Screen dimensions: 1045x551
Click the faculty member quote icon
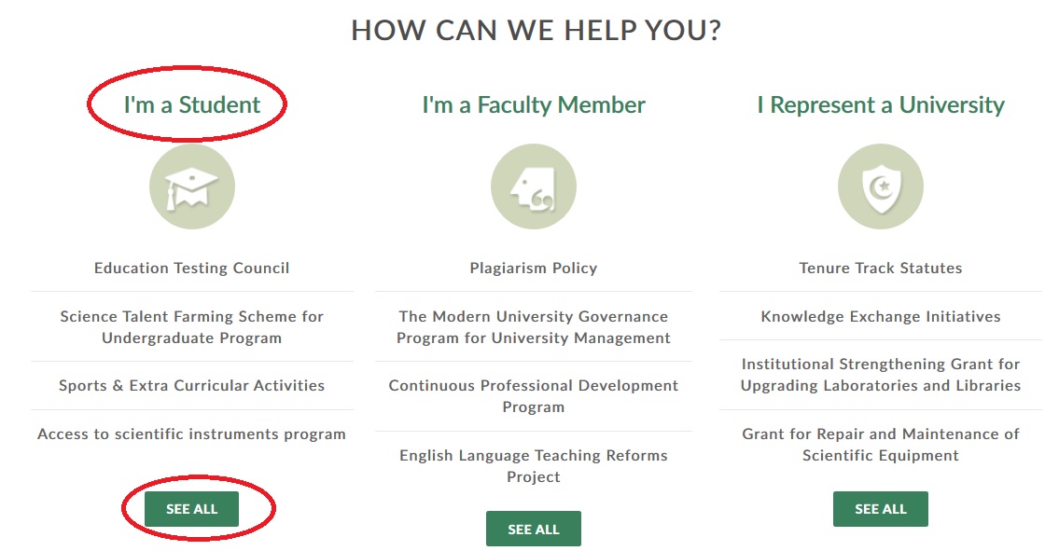pyautogui.click(x=533, y=186)
